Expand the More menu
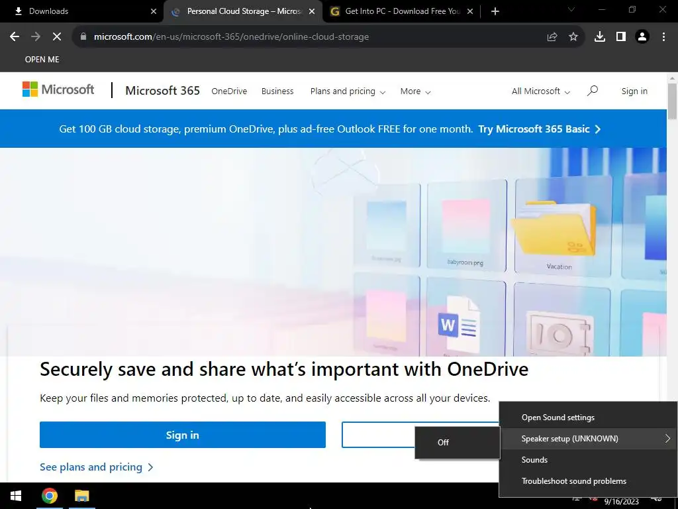Screen dimensions: 678x509 415,91
